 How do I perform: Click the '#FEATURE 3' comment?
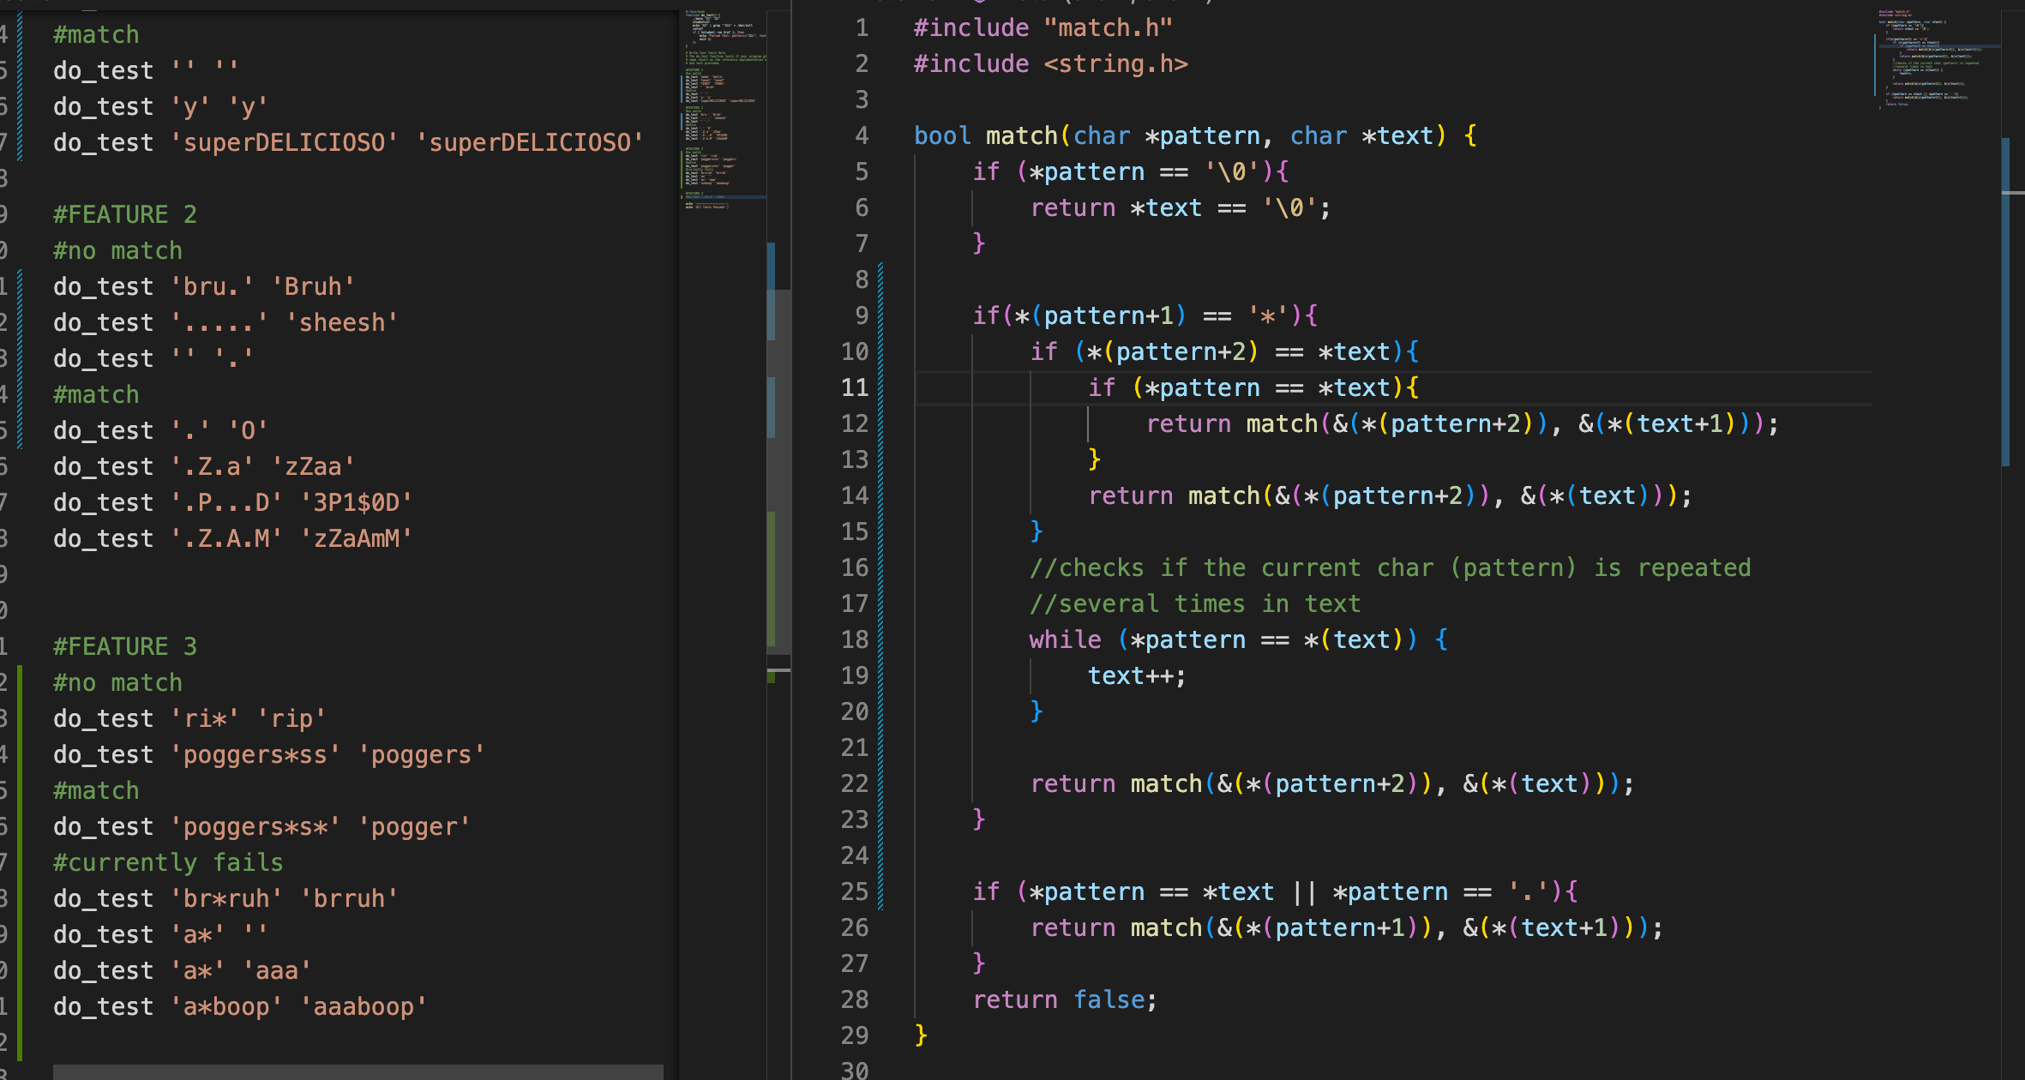tap(125, 646)
